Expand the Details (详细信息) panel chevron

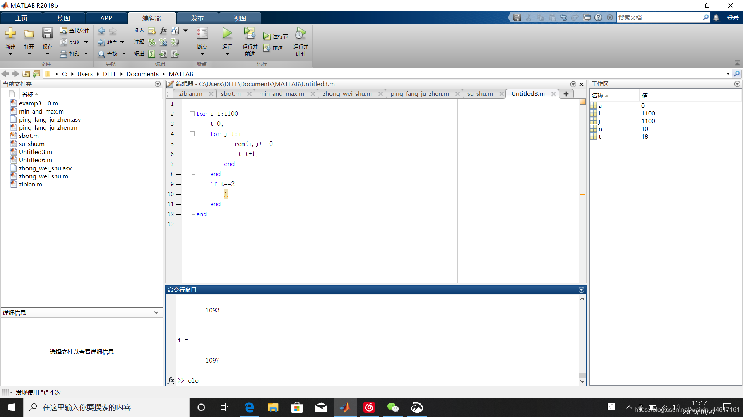(156, 313)
